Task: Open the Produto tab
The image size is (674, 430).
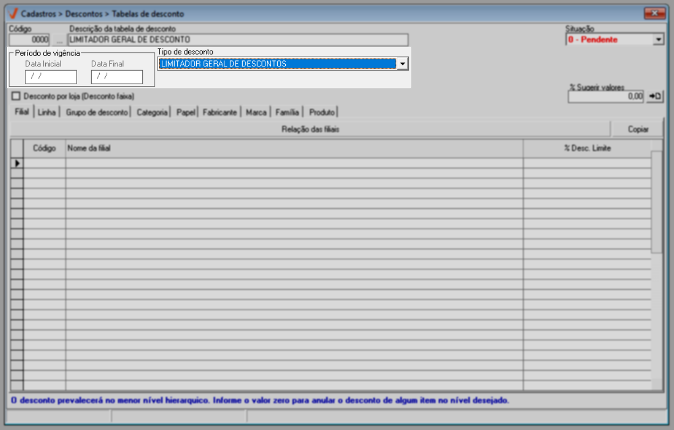Action: click(322, 113)
